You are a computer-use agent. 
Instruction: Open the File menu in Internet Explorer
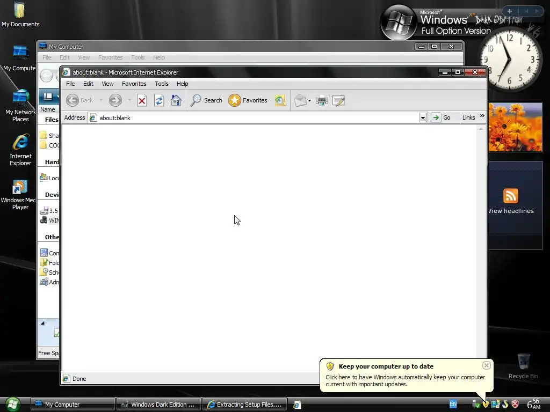[x=70, y=84]
